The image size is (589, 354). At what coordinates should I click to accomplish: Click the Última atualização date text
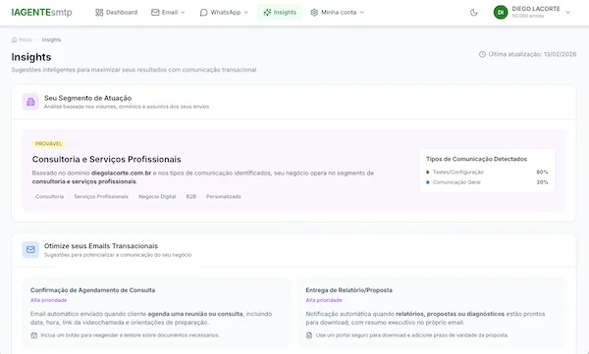532,55
